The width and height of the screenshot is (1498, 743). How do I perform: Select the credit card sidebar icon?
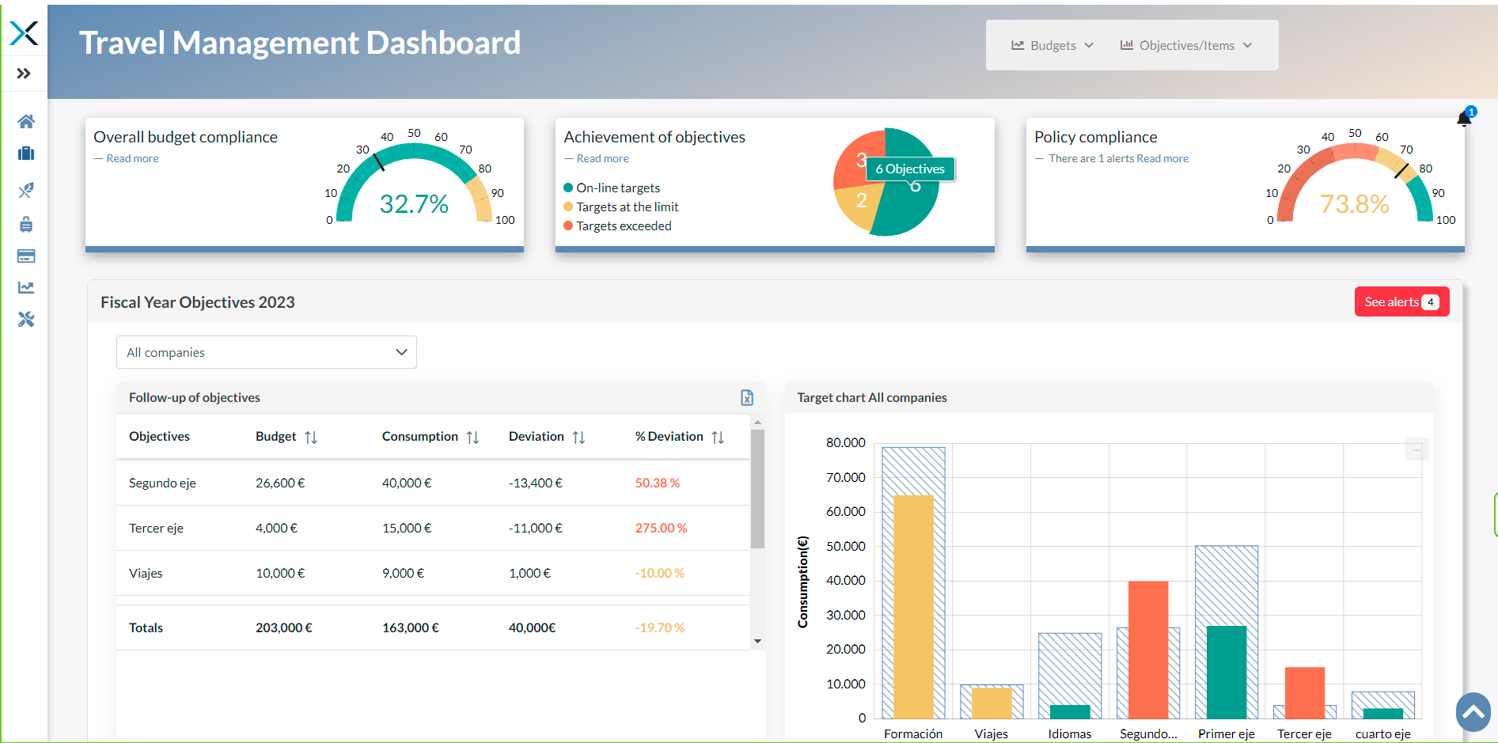point(26,256)
